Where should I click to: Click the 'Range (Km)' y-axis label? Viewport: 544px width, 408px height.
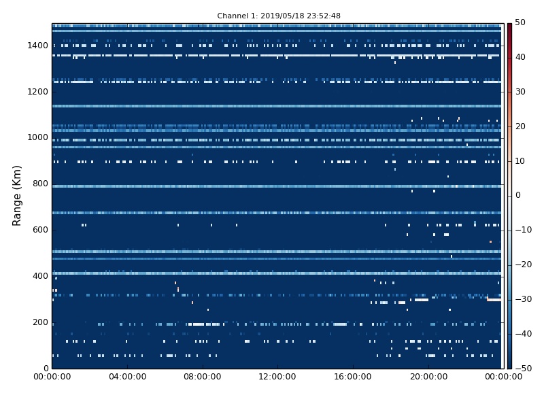coord(16,196)
